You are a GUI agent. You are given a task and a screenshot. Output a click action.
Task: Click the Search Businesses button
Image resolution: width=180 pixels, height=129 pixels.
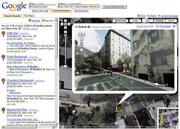pyautogui.click(x=114, y=7)
